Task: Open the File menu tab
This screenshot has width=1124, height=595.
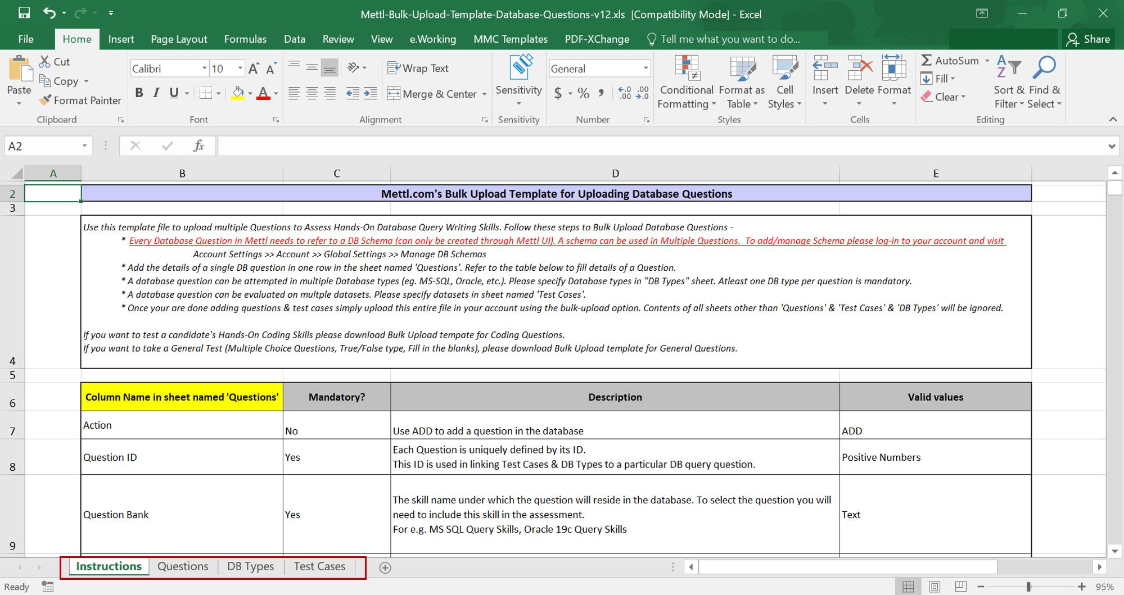Action: click(26, 39)
